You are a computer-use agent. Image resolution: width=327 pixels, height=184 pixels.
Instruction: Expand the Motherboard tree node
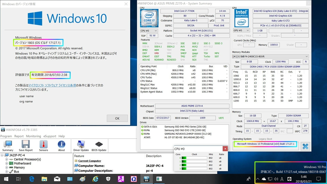tap(6, 163)
